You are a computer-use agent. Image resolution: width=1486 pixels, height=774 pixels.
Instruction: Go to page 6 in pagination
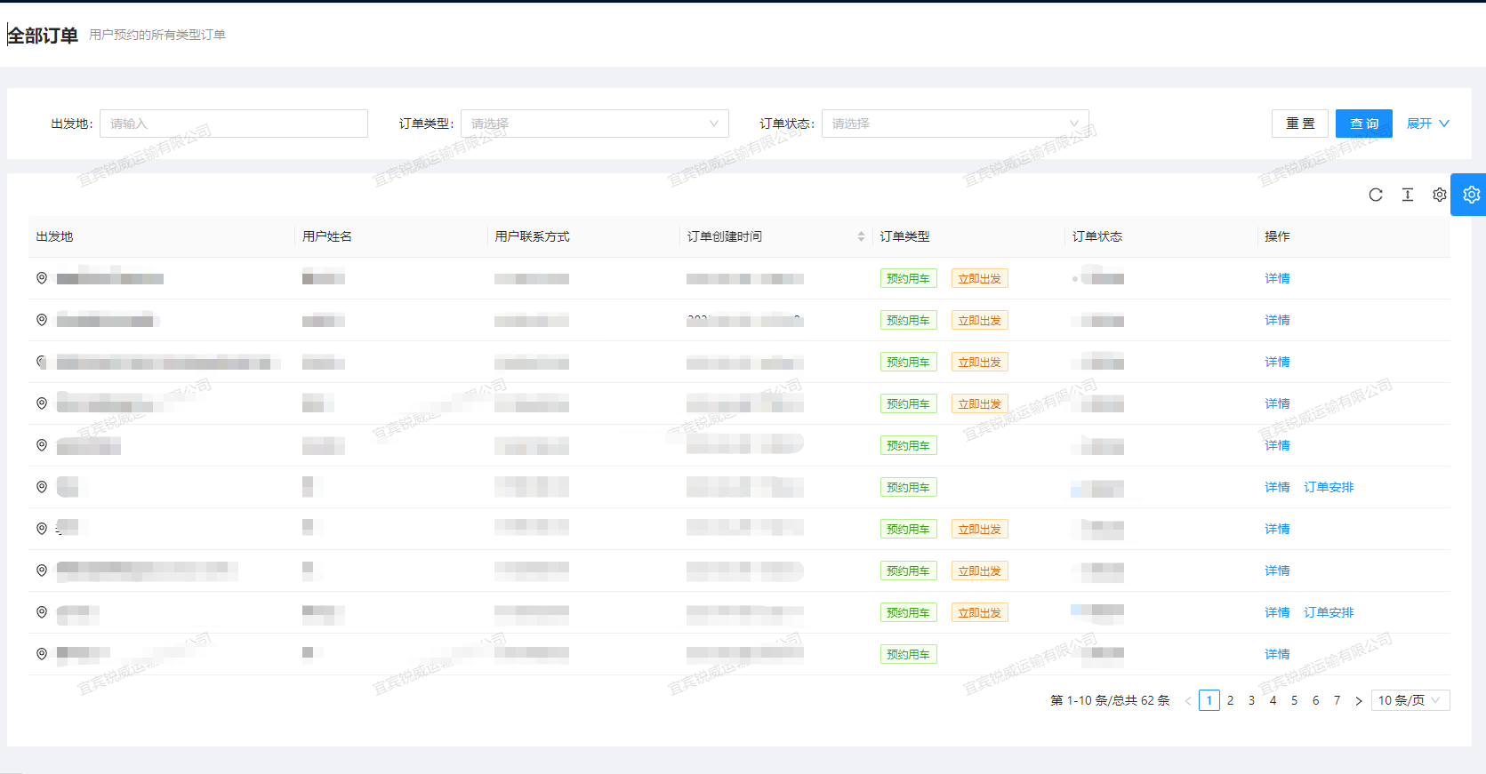[x=1316, y=700]
